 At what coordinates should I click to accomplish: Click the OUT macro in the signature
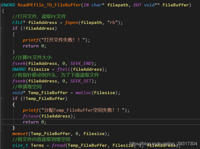coord(137,5)
